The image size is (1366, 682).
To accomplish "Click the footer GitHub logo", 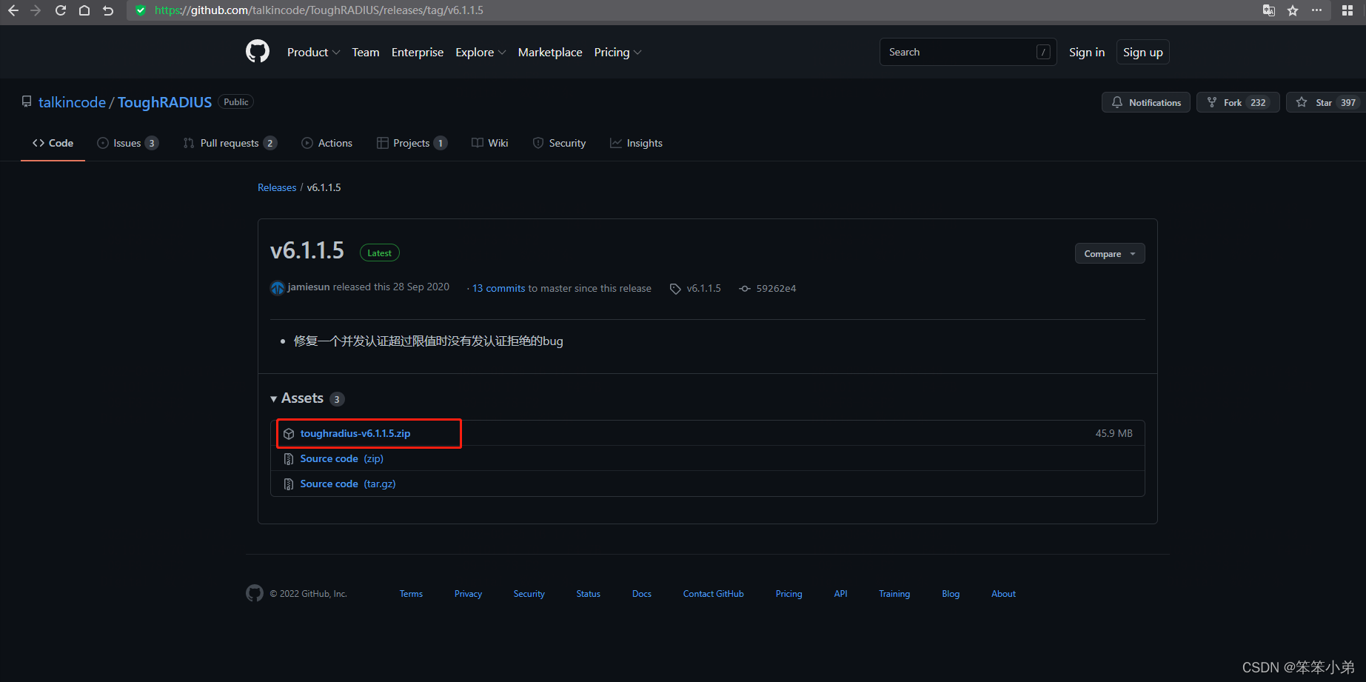I will pyautogui.click(x=255, y=593).
